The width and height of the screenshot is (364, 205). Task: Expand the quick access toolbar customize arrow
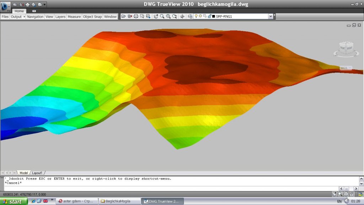(x=44, y=5)
